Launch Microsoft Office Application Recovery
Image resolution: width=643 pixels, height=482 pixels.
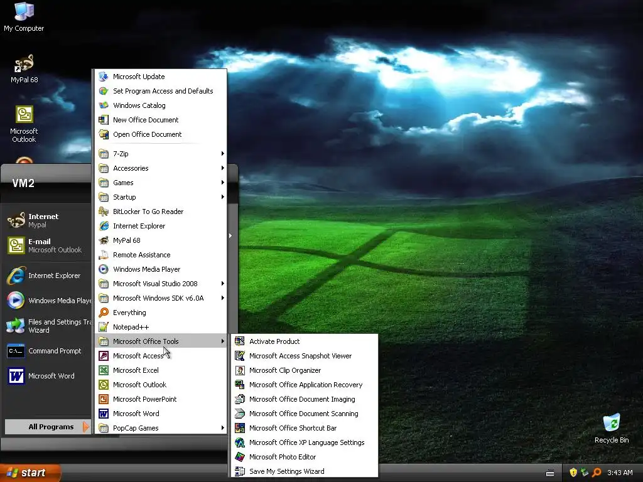[305, 385]
